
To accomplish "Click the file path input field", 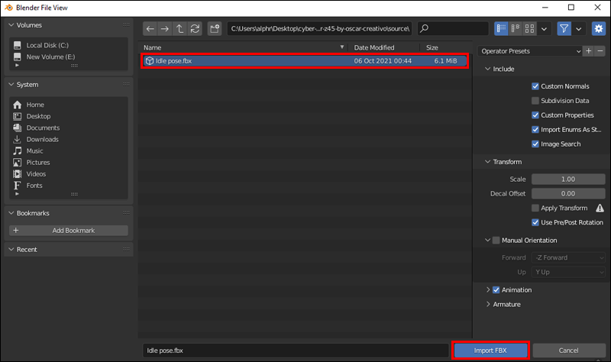I will [x=319, y=28].
